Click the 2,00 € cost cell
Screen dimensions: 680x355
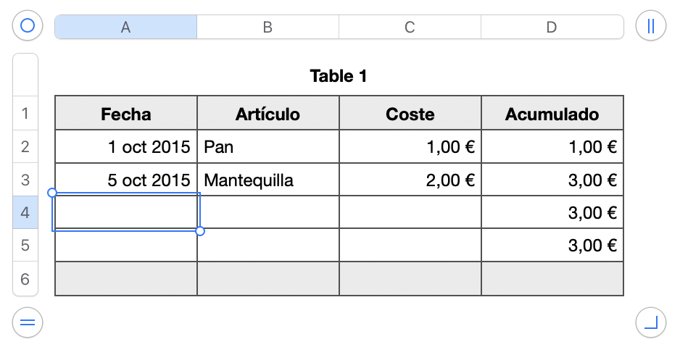[410, 180]
